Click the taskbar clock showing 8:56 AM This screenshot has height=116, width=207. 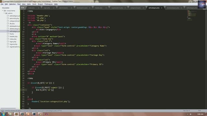[x=200, y=114]
